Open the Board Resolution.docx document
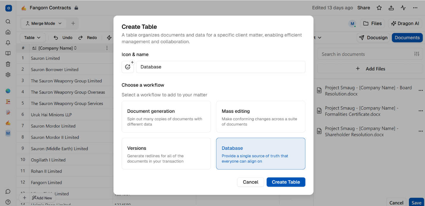 point(368,91)
